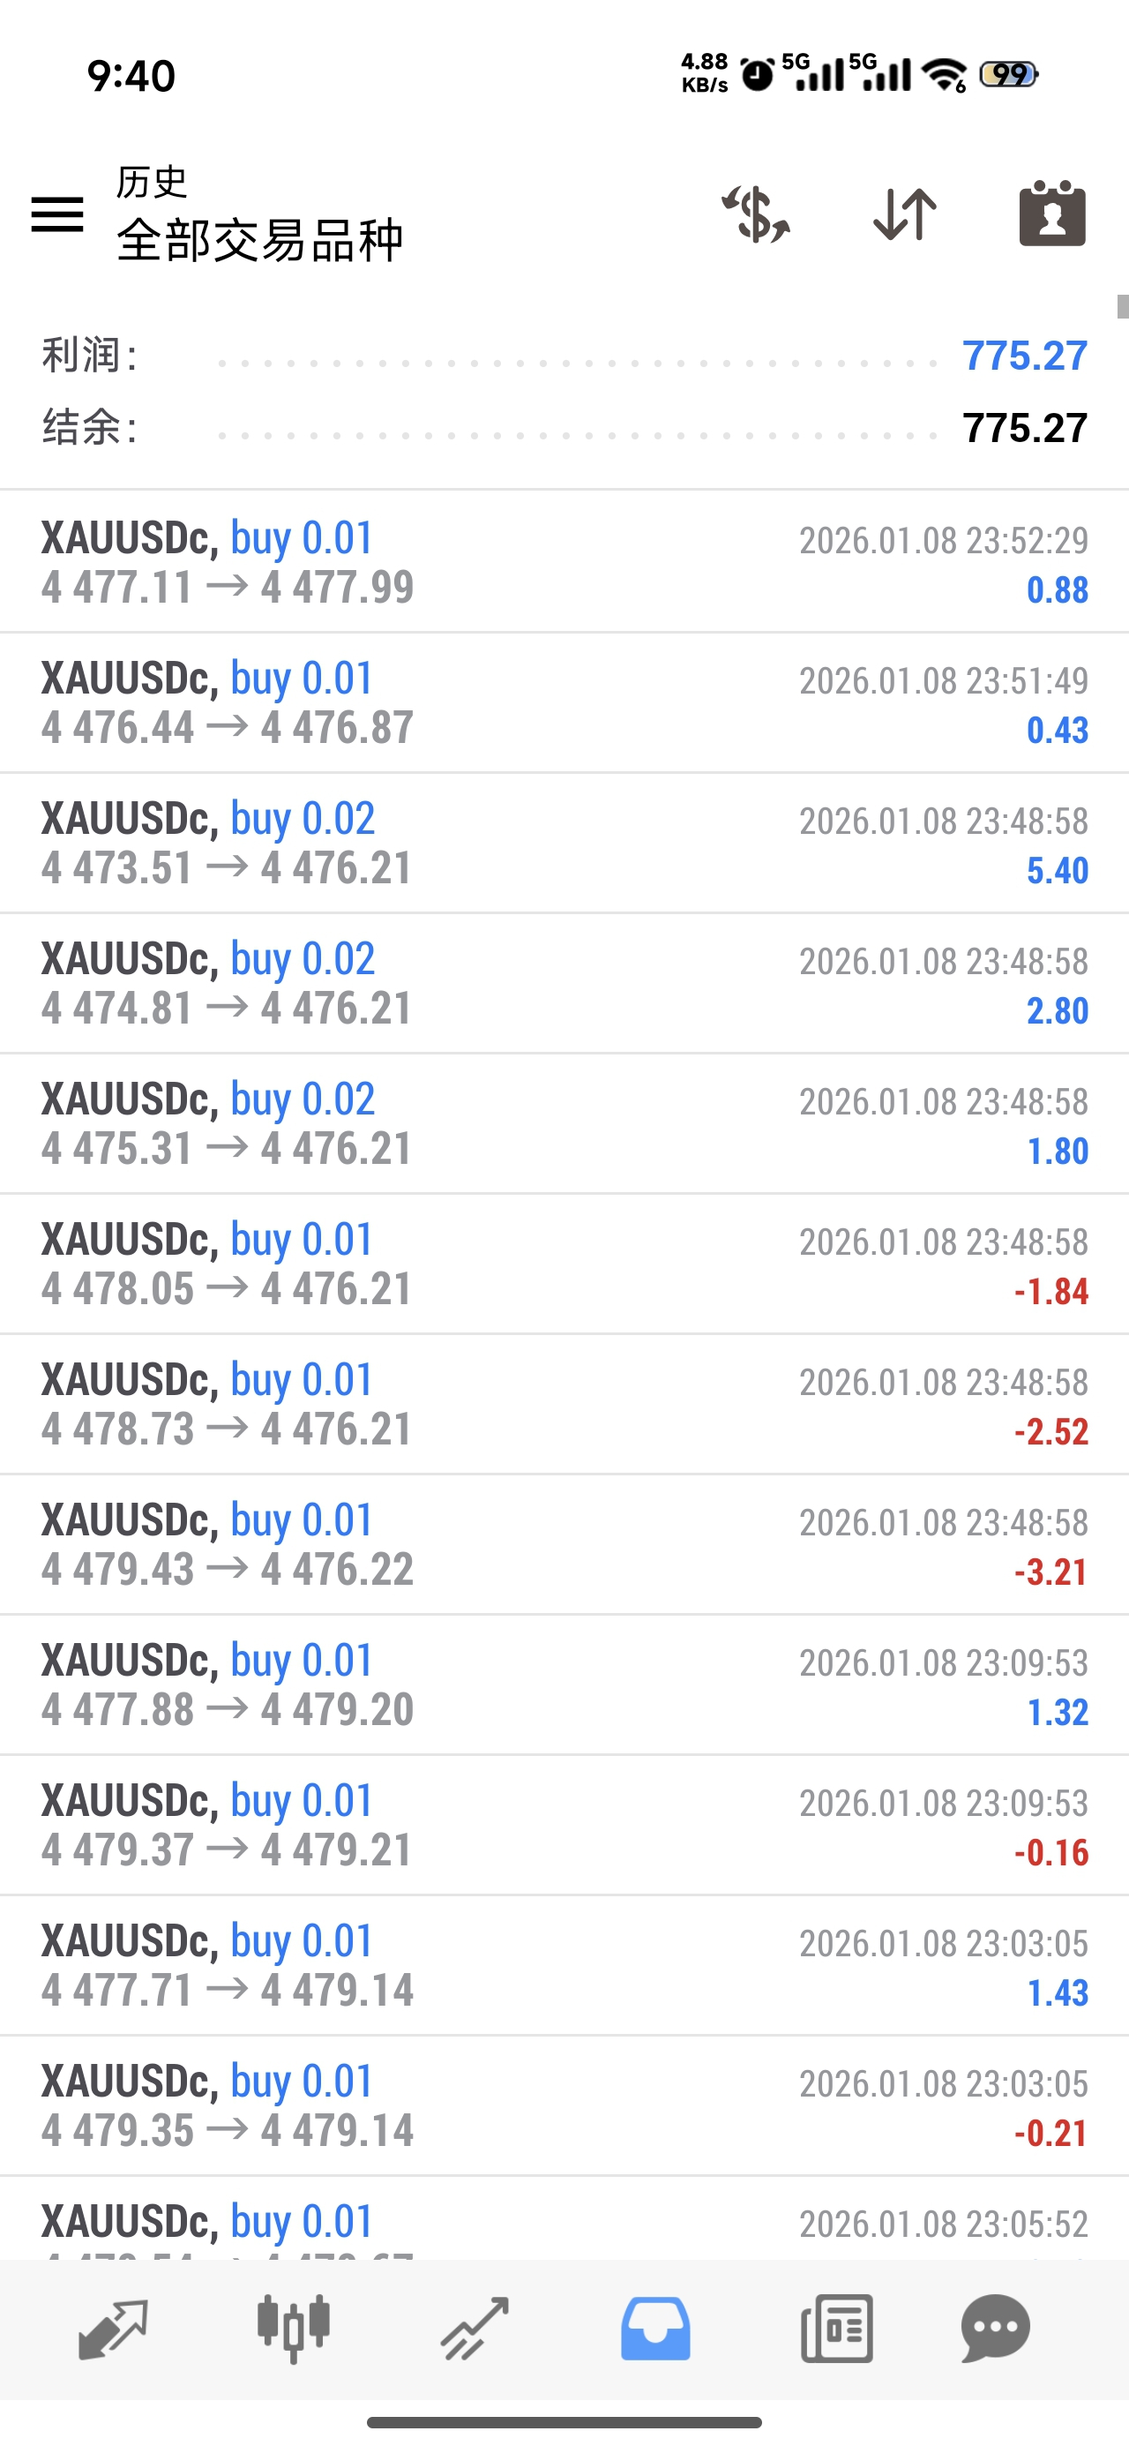
Task: Open the Quotes tab with arrows icon
Action: coord(113,2329)
